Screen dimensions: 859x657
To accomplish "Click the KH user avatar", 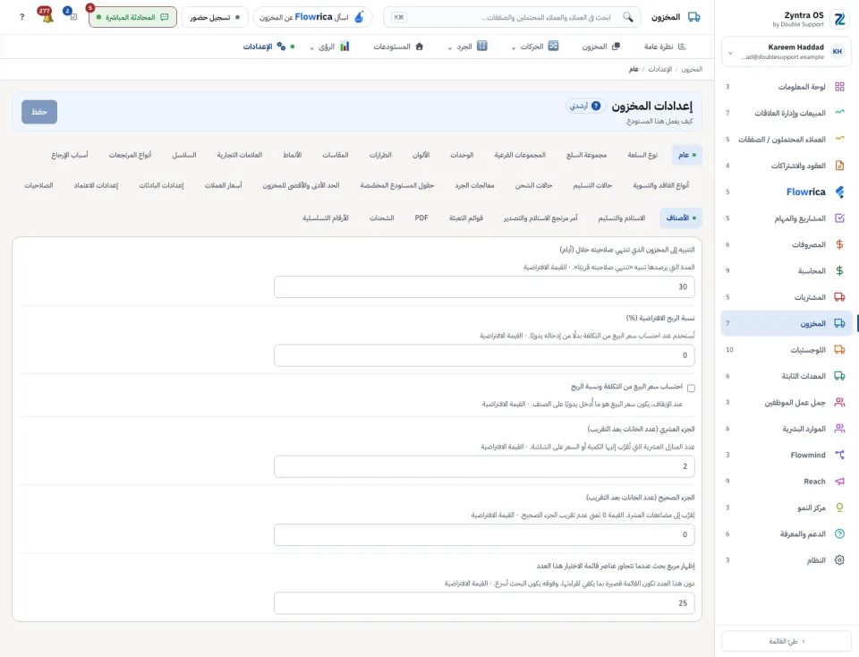I will [838, 52].
